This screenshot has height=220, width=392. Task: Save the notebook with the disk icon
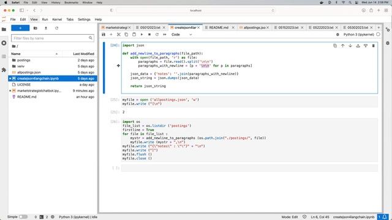tap(104, 34)
